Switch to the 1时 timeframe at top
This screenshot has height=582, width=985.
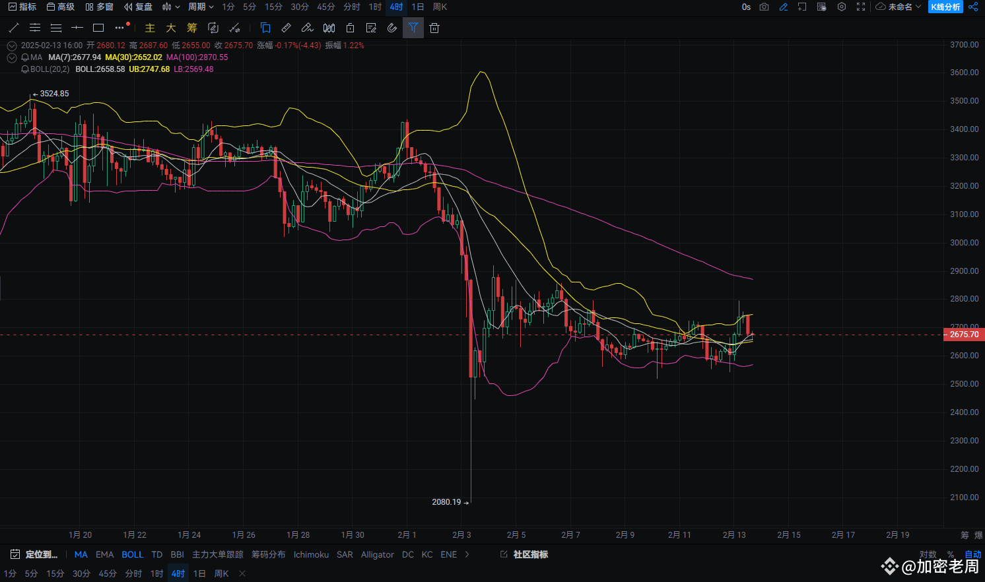tap(375, 7)
